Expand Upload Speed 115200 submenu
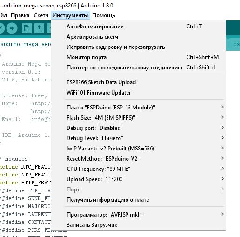The height and width of the screenshot is (237, 240). [138, 179]
